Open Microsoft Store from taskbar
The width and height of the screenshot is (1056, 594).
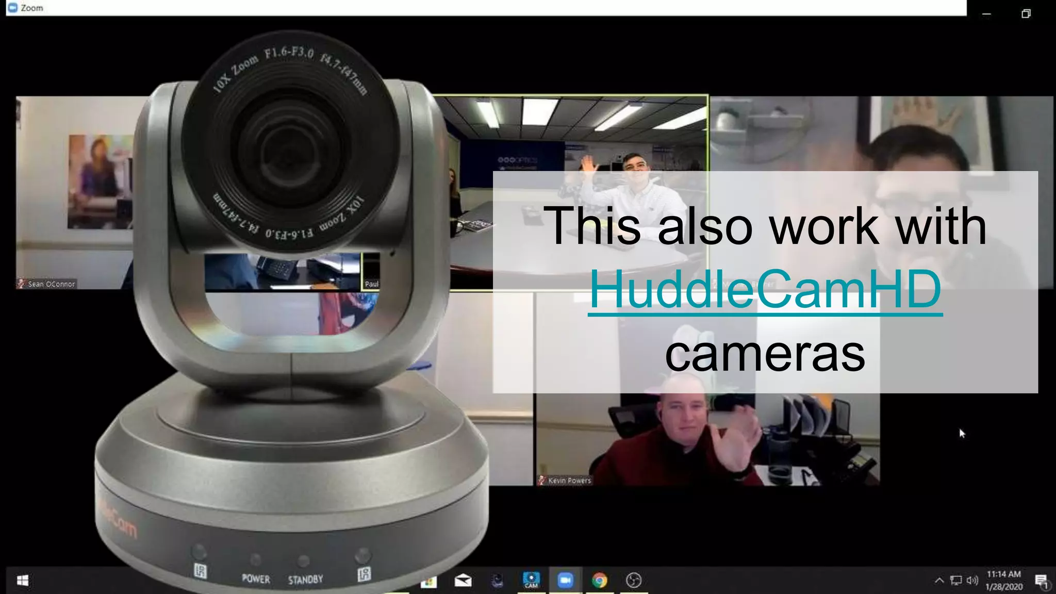click(x=429, y=582)
